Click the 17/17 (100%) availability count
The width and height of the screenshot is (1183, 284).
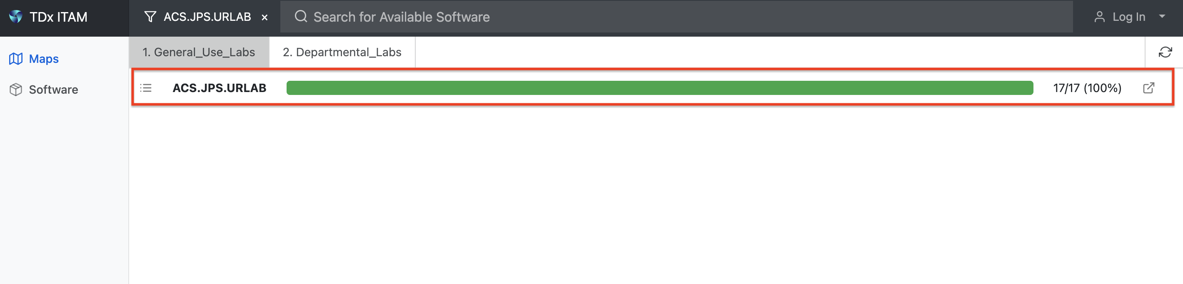(1087, 88)
